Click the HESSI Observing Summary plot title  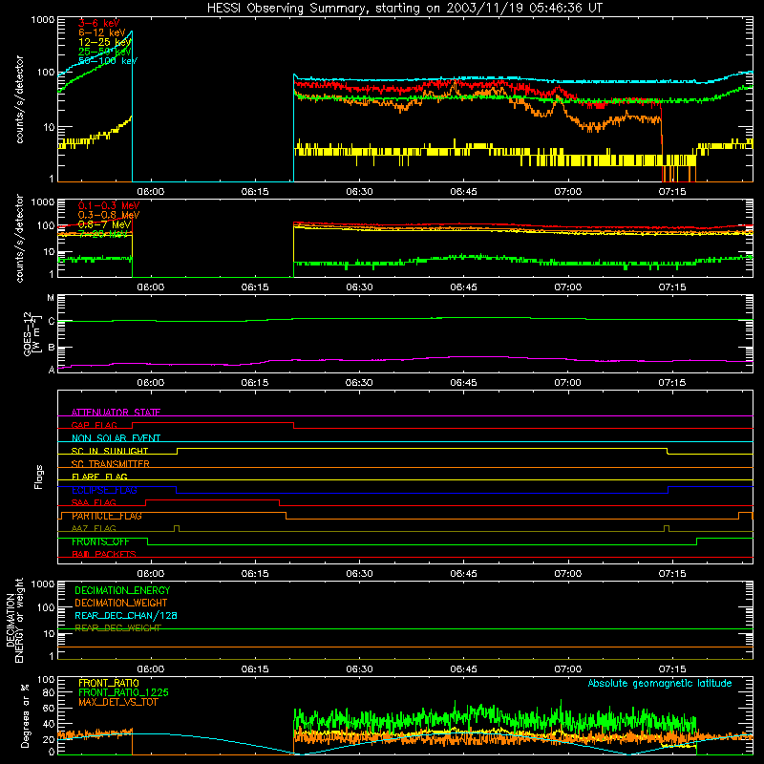[405, 9]
